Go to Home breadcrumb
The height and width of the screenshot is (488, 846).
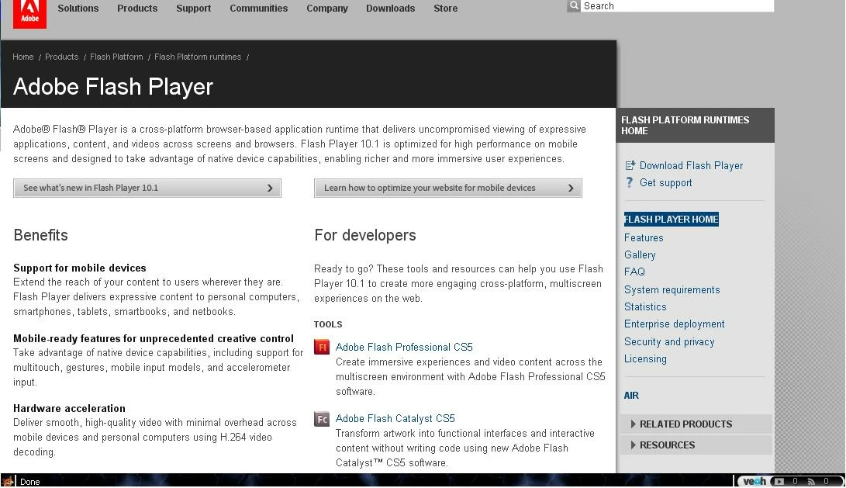(22, 57)
